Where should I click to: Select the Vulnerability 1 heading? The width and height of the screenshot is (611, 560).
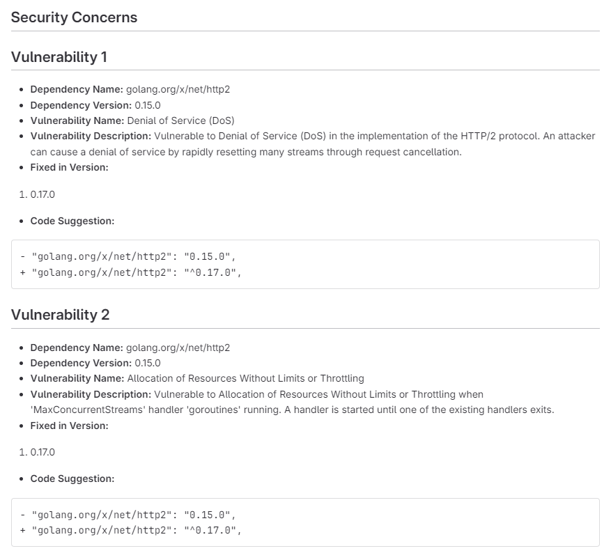(59, 57)
